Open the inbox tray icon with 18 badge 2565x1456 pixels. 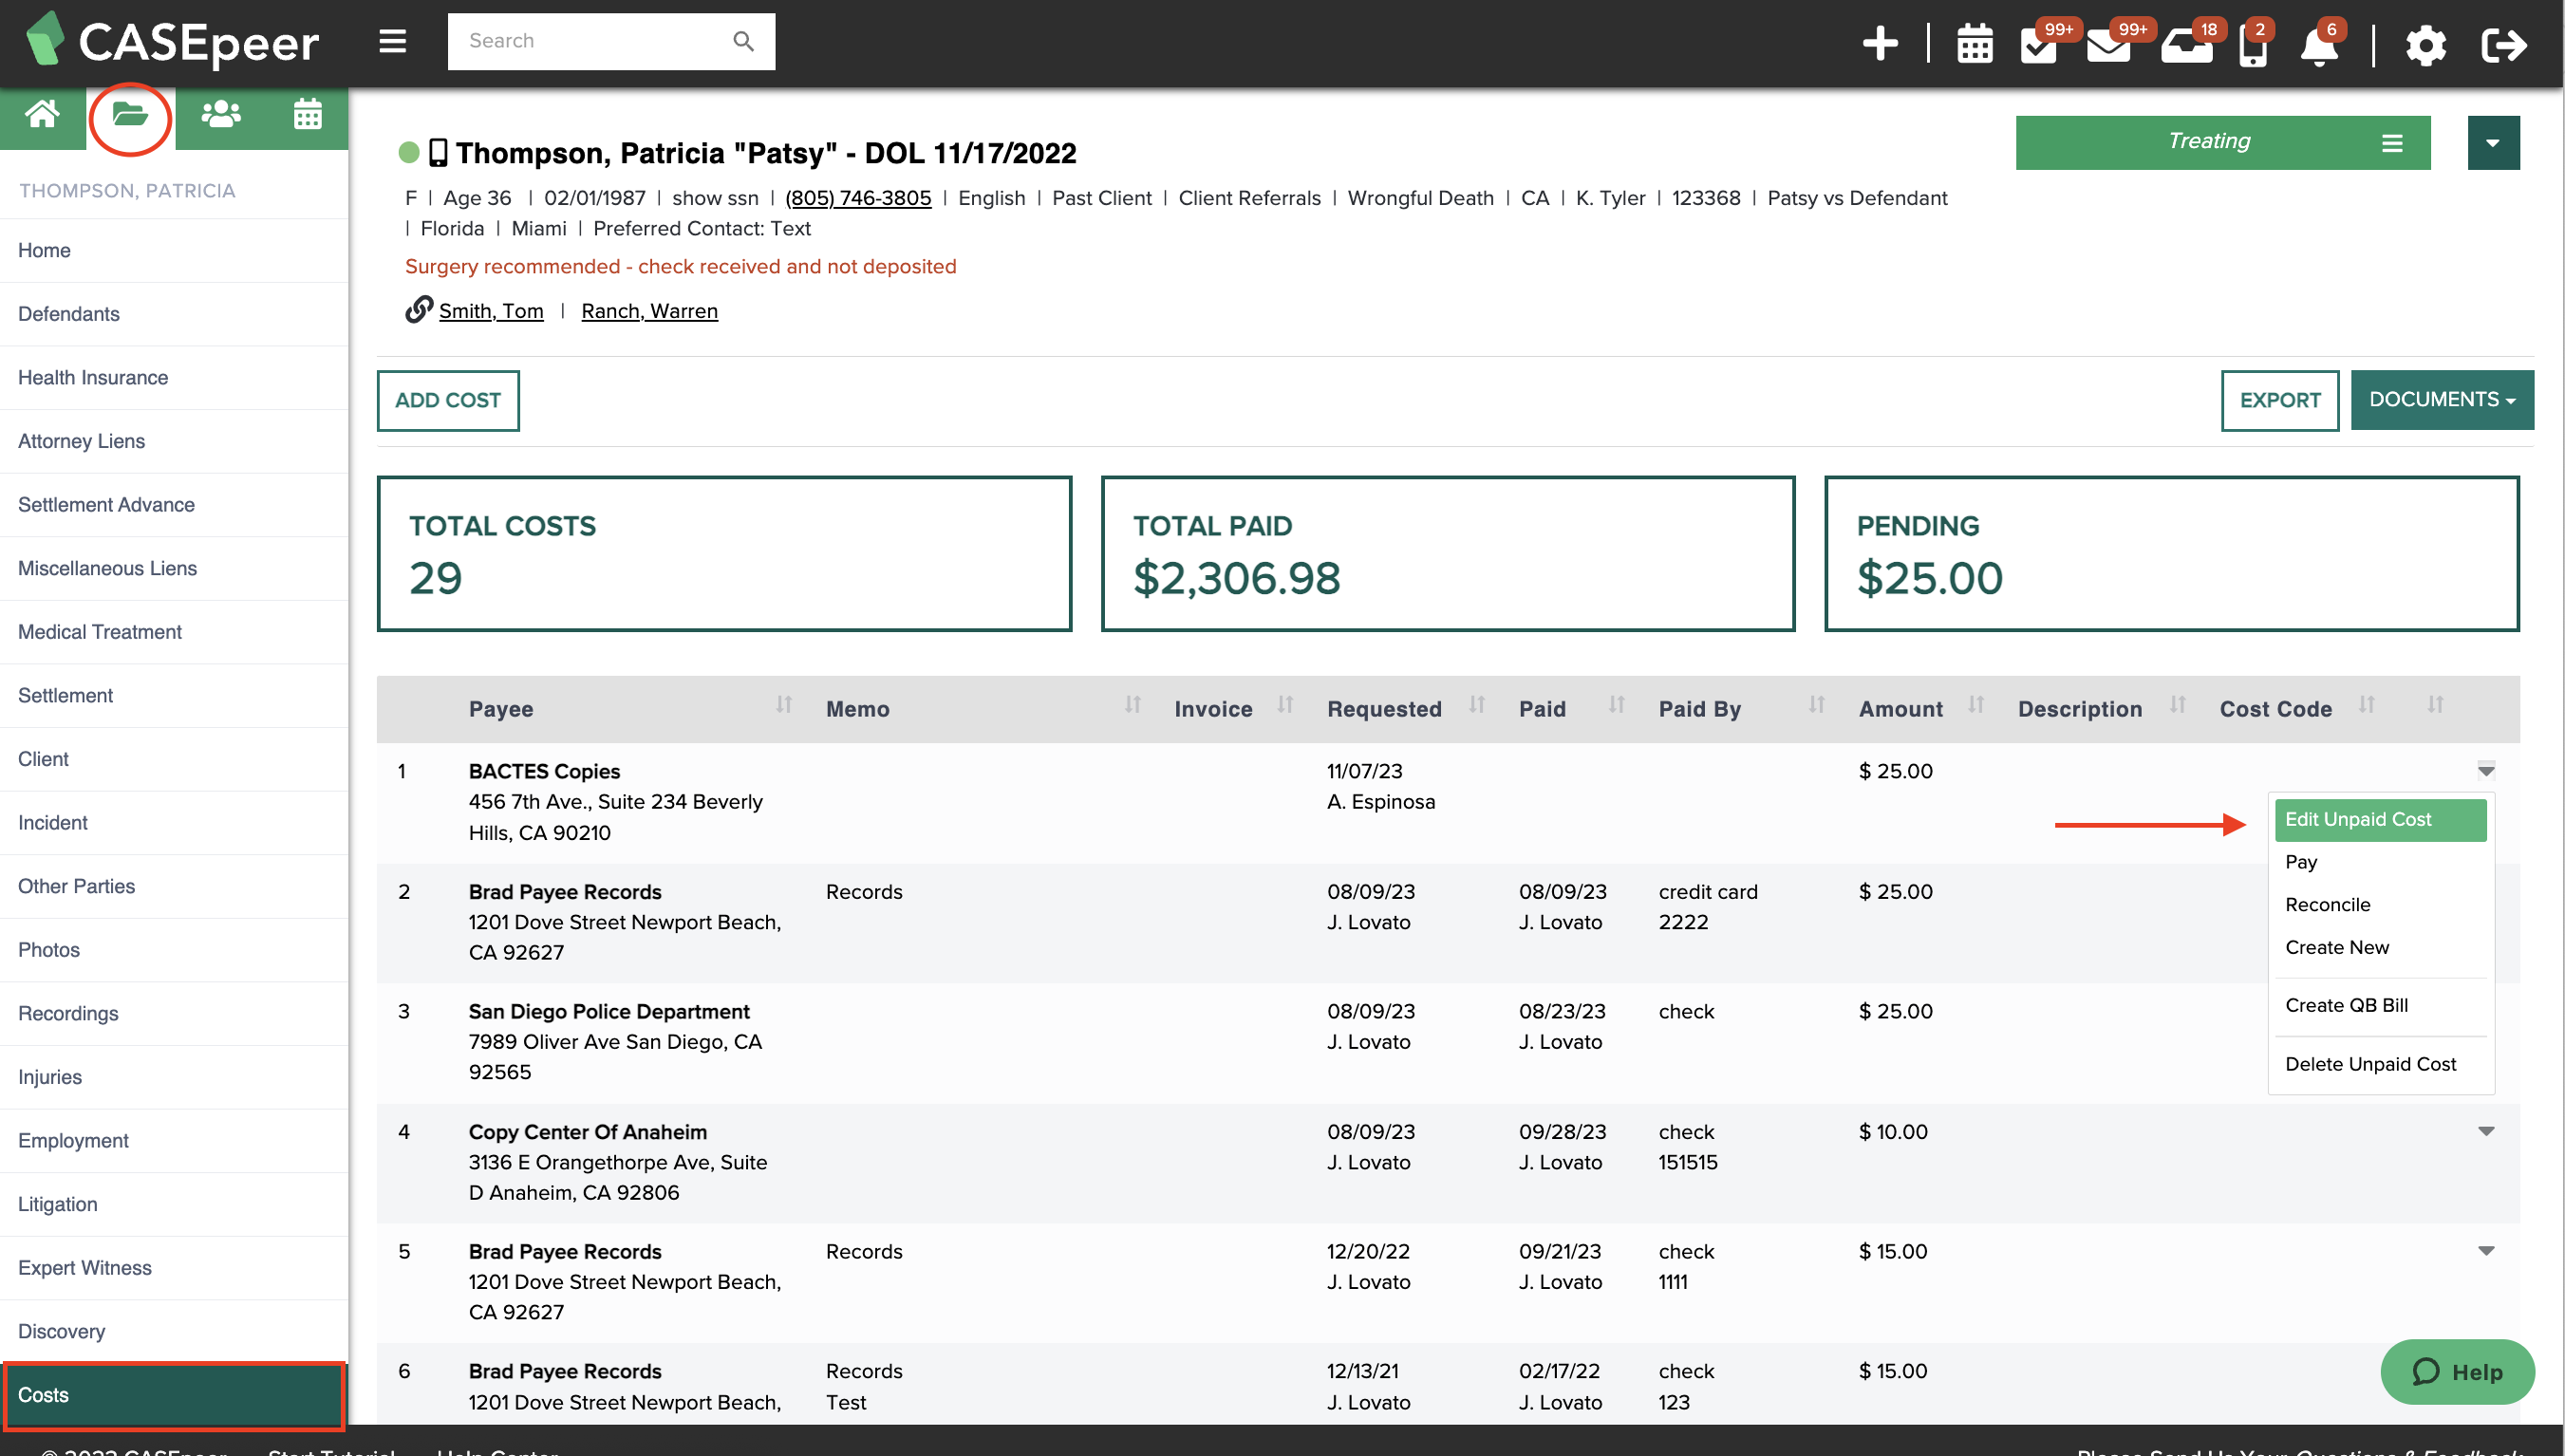pyautogui.click(x=2185, y=45)
